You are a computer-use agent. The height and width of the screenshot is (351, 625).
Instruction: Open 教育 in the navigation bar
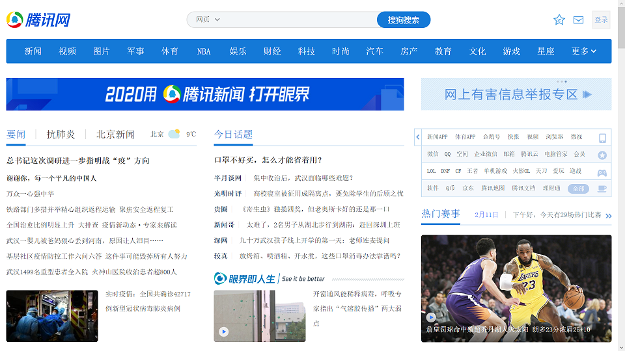[x=443, y=51]
